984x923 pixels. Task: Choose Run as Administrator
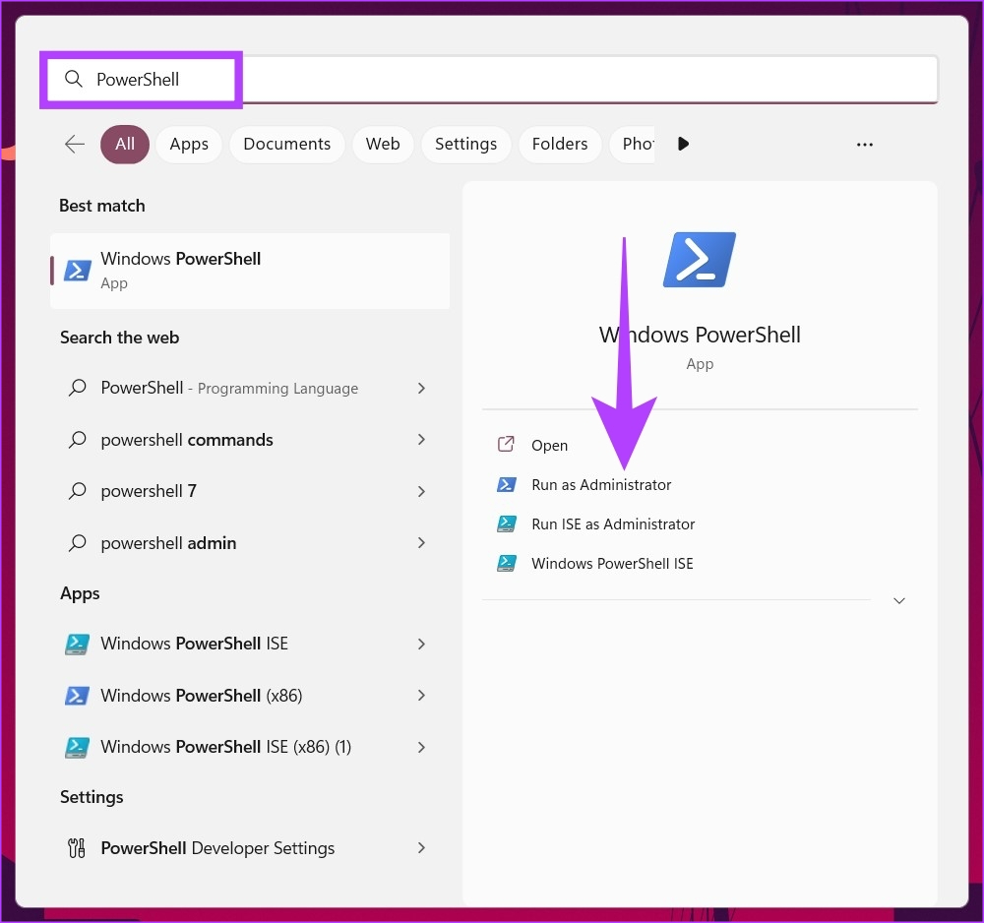coord(601,485)
